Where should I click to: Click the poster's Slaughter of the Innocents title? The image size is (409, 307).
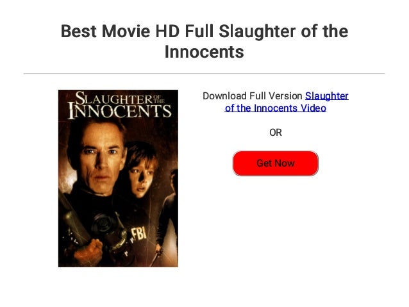(x=120, y=105)
